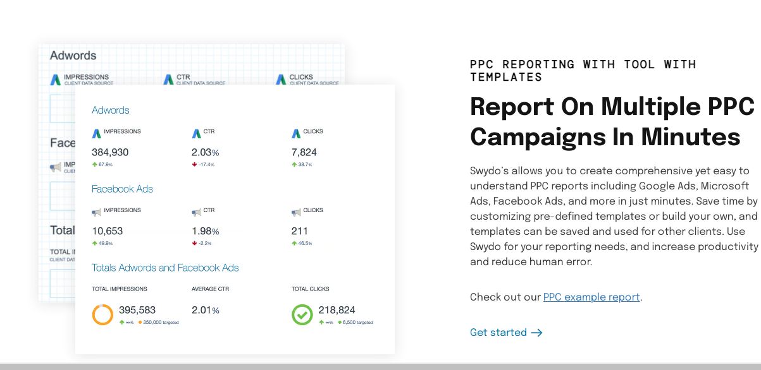Viewport: 761px width, 370px height.
Task: Click the orange Total Impressions ring icon
Action: click(102, 314)
